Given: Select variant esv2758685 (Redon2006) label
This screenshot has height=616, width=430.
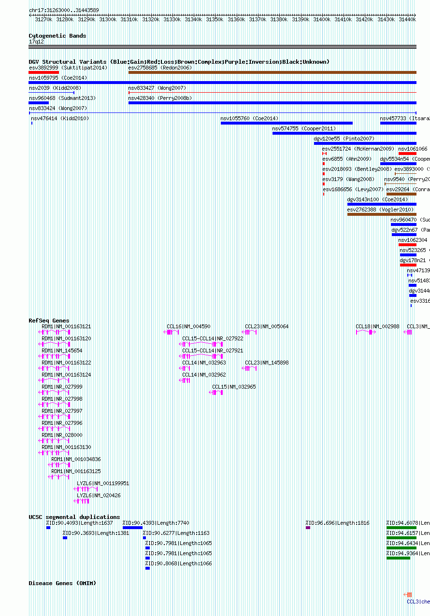Looking at the screenshot, I should point(160,68).
